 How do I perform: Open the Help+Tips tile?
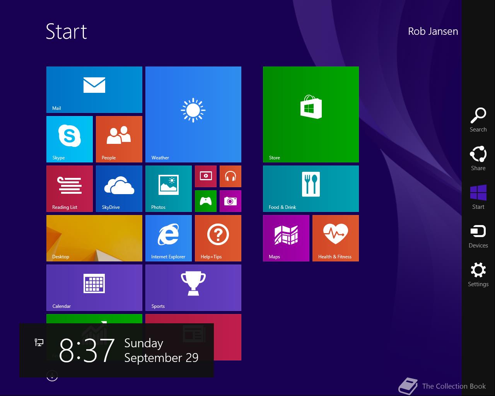click(218, 238)
